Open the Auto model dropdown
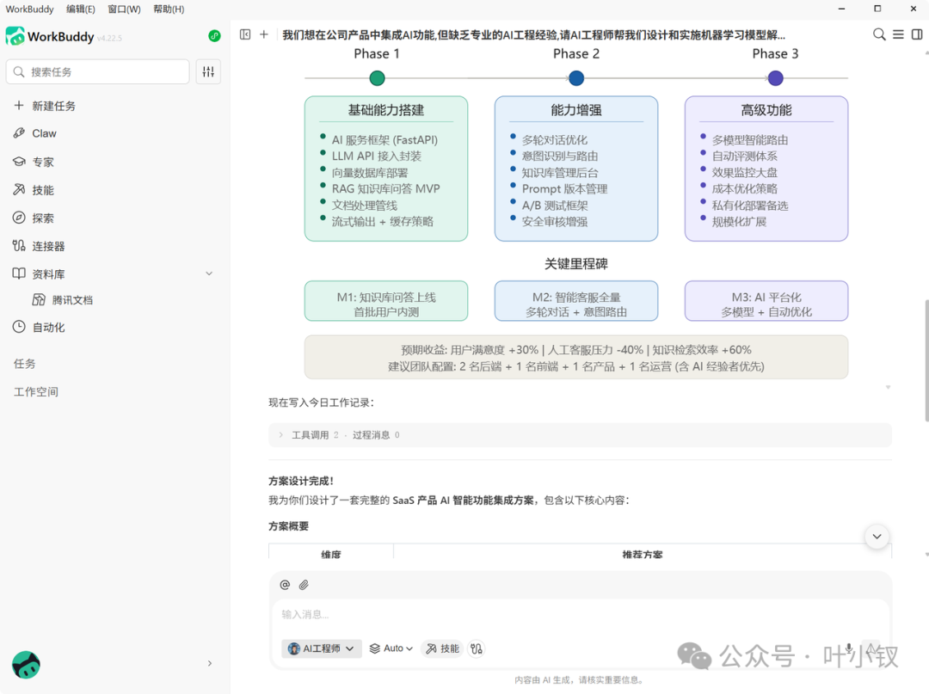 (391, 649)
